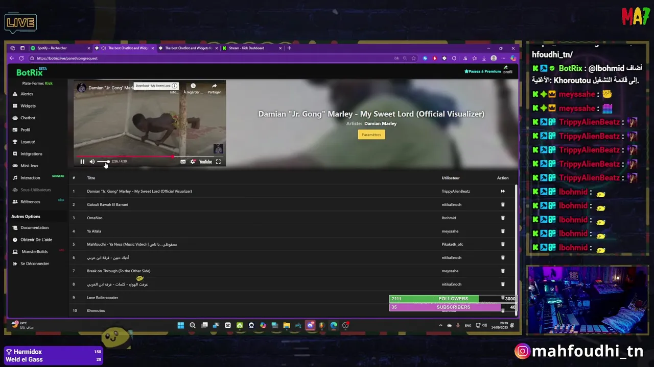Open MonsterBuilds in the sidebar

click(34, 252)
